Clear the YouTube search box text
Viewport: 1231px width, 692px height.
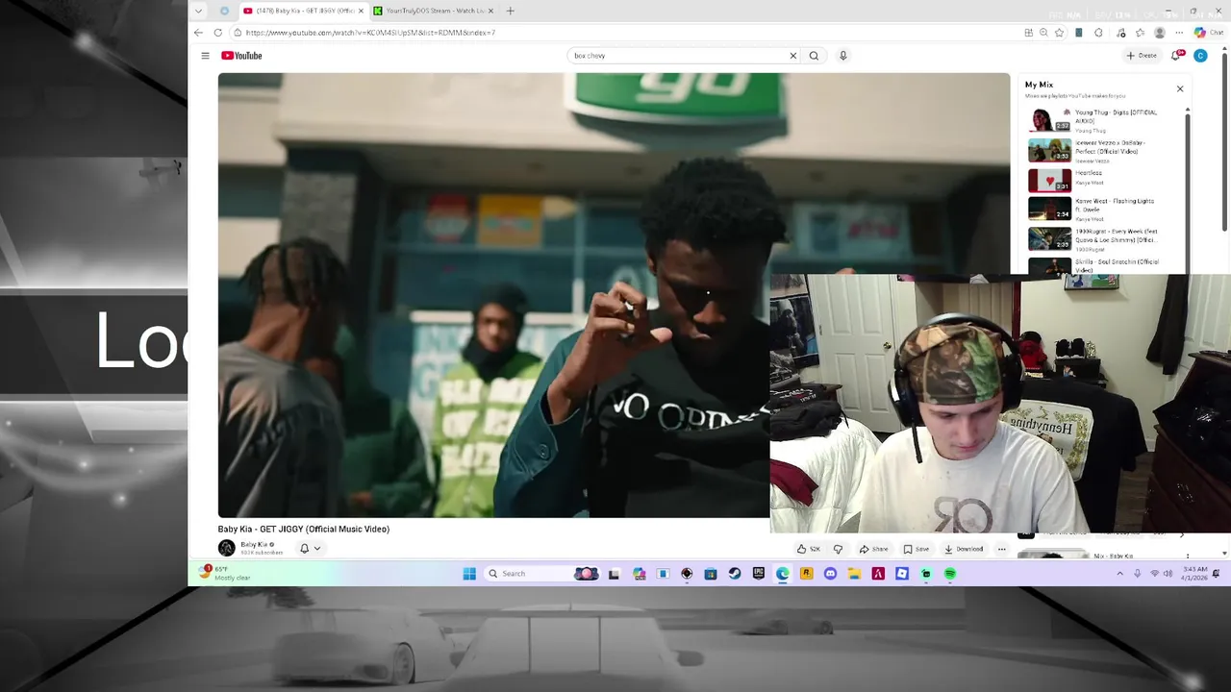pyautogui.click(x=793, y=56)
